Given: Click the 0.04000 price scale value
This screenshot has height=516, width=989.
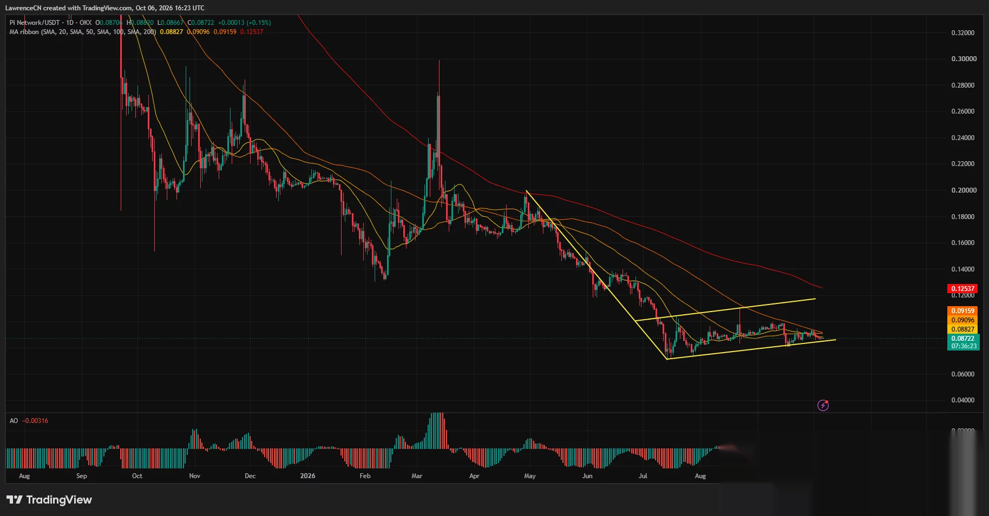Looking at the screenshot, I should click(963, 400).
